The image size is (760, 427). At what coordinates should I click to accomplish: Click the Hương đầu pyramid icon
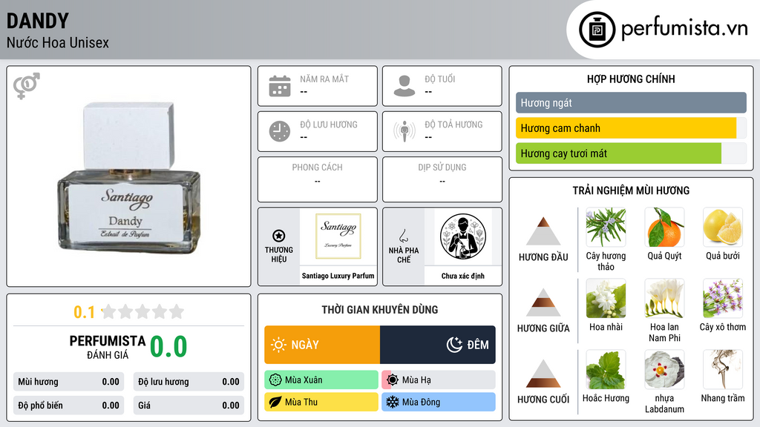[x=543, y=231]
